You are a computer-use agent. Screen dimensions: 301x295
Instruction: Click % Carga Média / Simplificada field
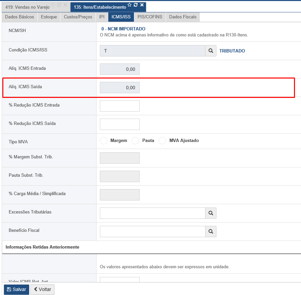(120, 195)
